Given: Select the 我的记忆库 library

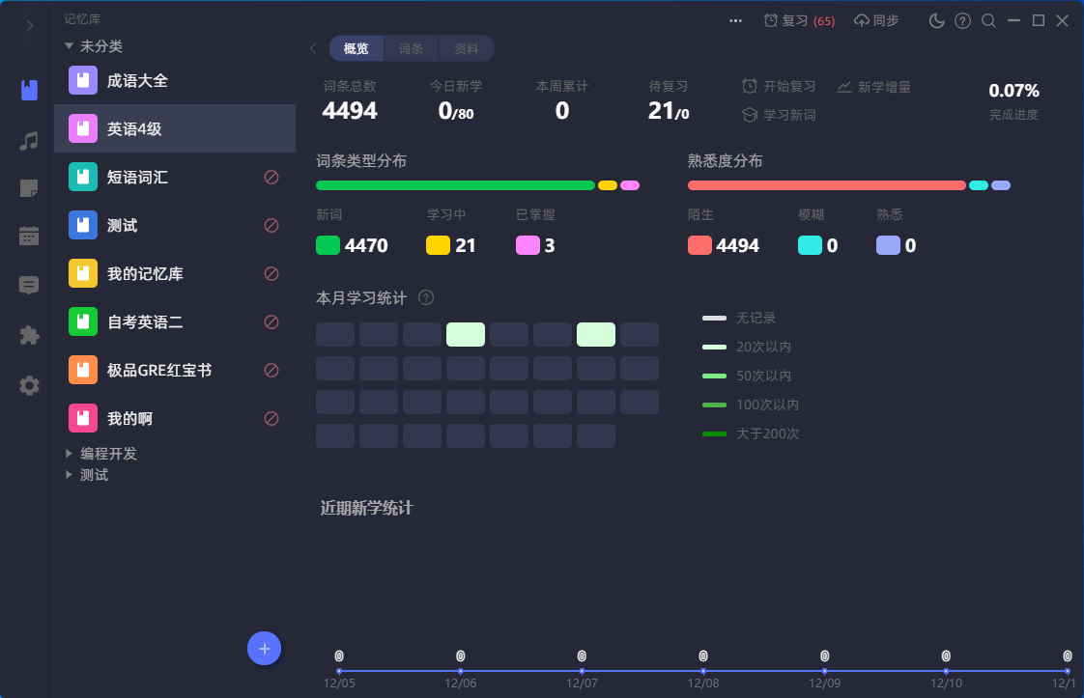Looking at the screenshot, I should coord(175,273).
